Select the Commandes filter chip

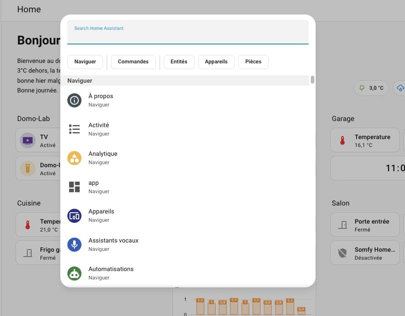[x=133, y=62]
